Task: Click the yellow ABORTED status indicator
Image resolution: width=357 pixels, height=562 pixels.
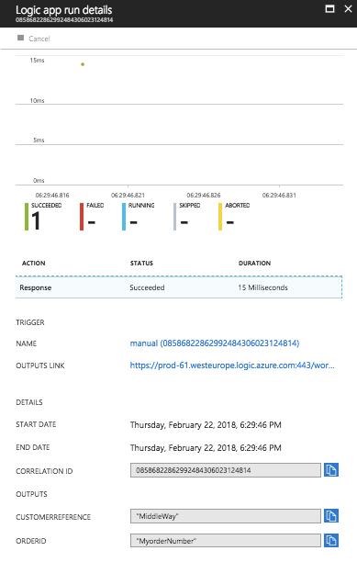Action: click(x=220, y=217)
